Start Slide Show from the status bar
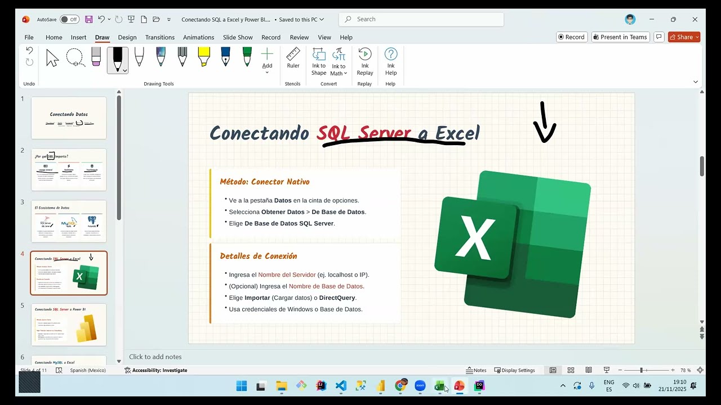This screenshot has width=721, height=405. (607, 370)
